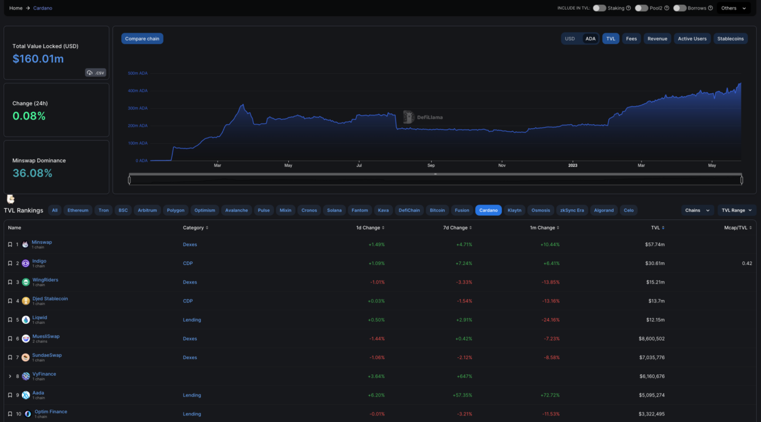Viewport: 761px width, 422px height.
Task: Open the CDP category for Indigo
Action: 188,263
